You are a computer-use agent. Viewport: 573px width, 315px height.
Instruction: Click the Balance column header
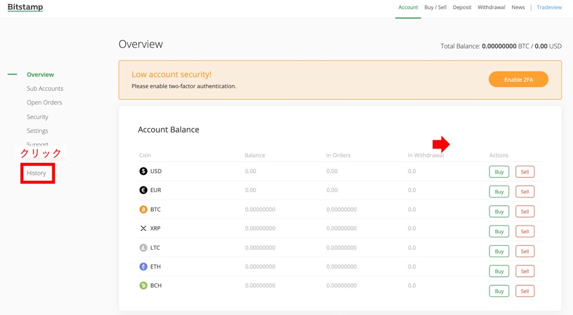[x=255, y=155]
